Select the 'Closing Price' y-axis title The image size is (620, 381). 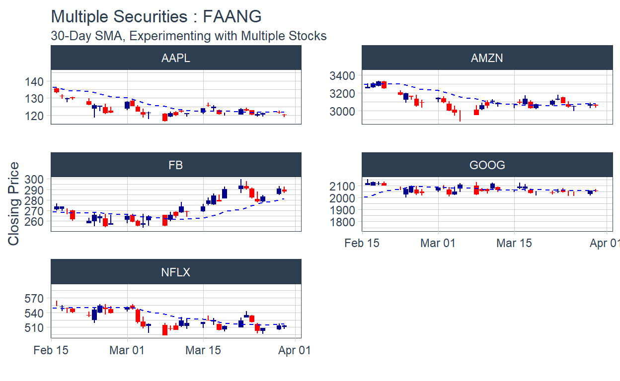coord(14,203)
